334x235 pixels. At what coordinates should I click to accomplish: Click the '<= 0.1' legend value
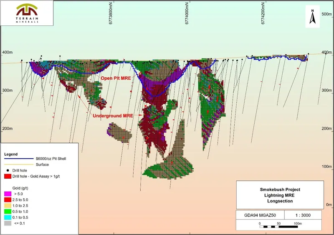point(19,223)
